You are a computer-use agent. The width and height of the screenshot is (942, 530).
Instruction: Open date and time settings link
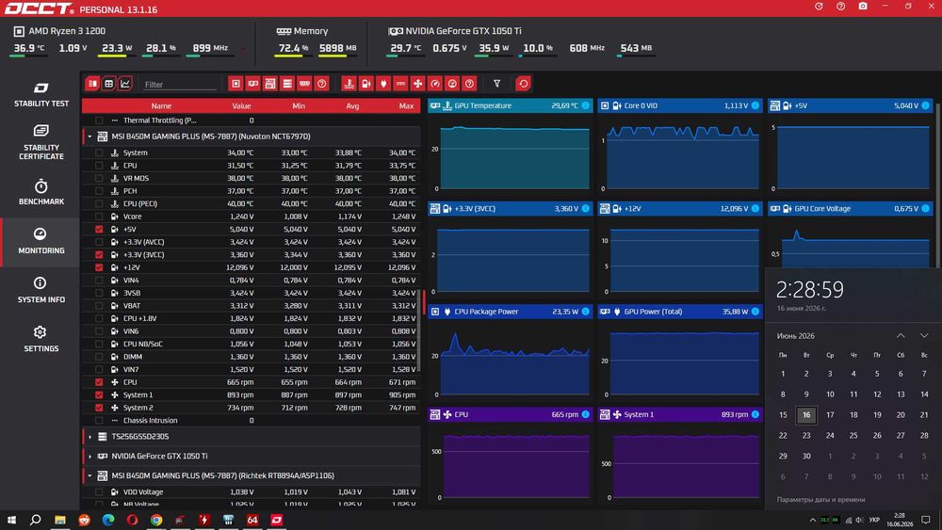click(820, 499)
